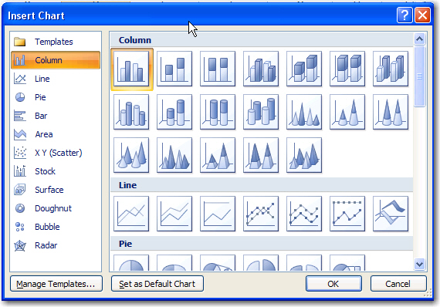Choose the Clustered Cone chart icon

pyautogui.click(x=304, y=112)
